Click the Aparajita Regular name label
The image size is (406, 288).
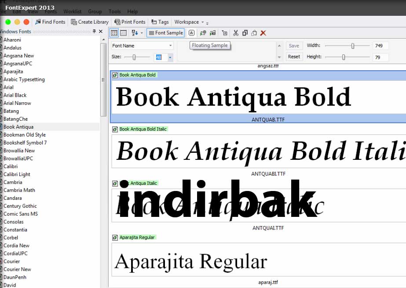(137, 238)
